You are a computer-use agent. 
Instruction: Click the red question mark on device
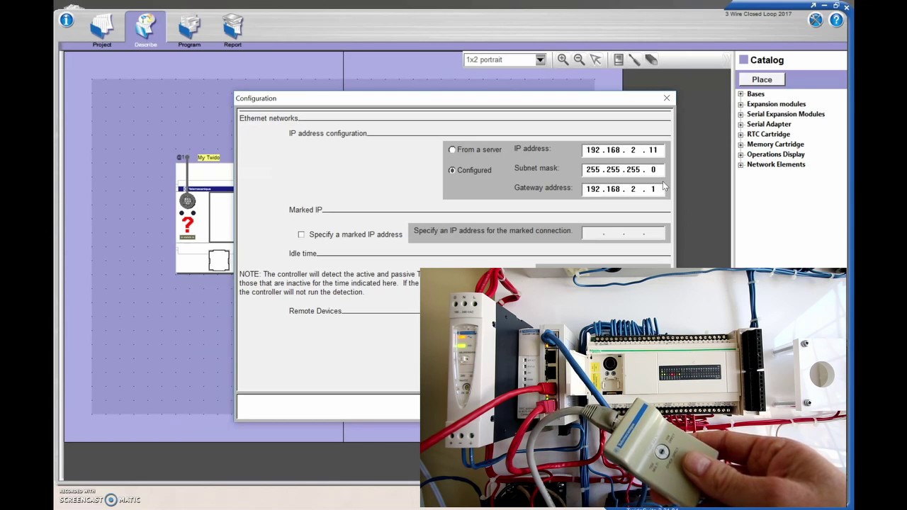point(187,225)
